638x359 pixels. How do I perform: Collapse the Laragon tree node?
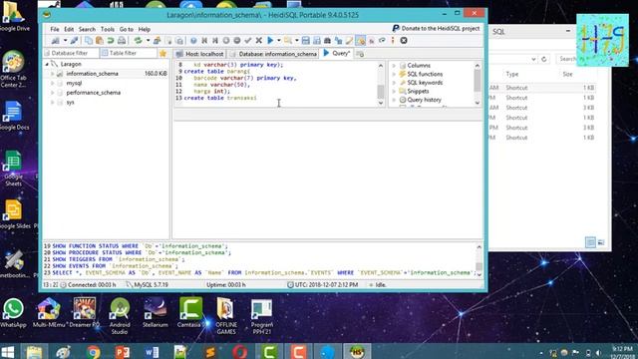coord(47,64)
